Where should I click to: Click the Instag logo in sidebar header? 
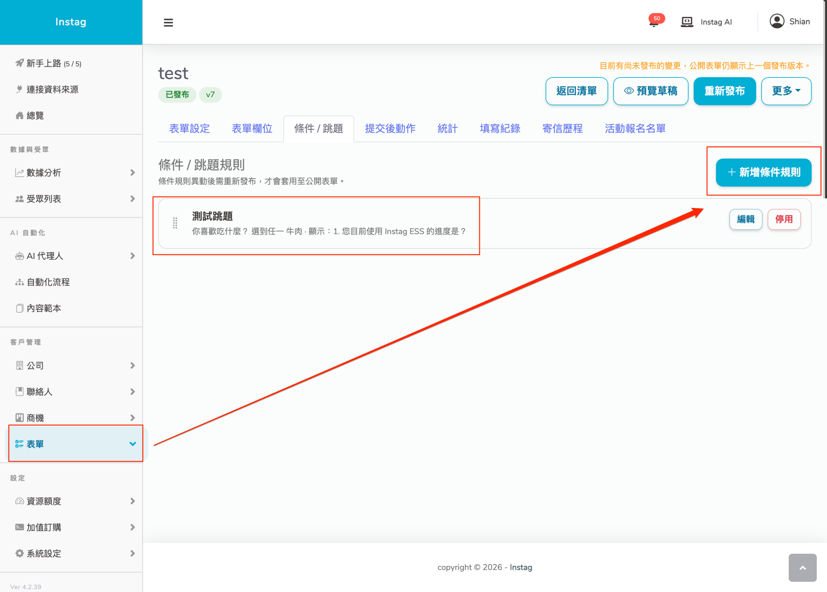[71, 22]
